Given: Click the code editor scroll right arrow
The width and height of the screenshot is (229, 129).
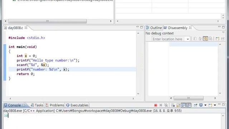Looking at the screenshot, I should (x=133, y=99).
